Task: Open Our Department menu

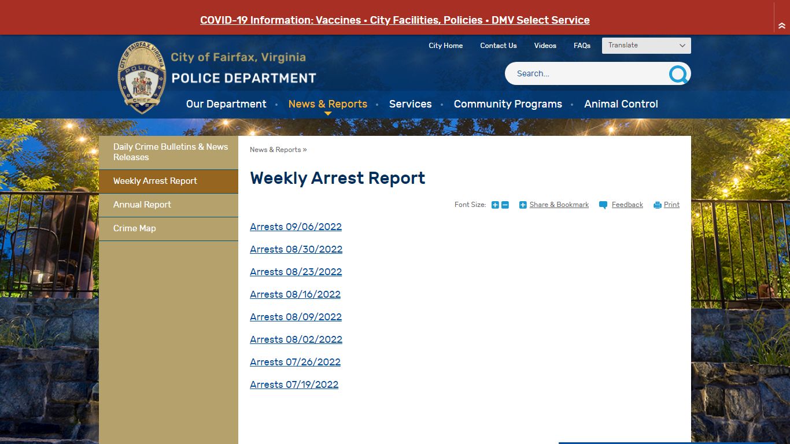Action: coord(226,104)
